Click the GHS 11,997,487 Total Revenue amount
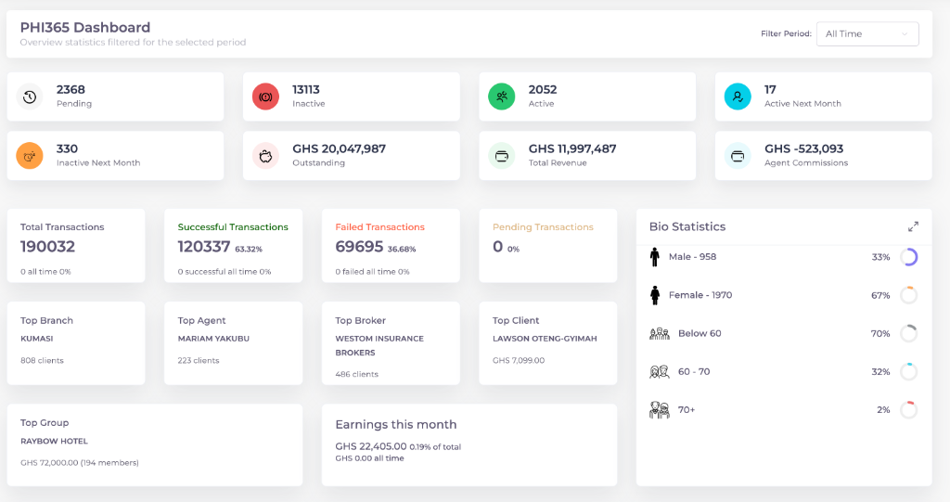 pos(572,148)
